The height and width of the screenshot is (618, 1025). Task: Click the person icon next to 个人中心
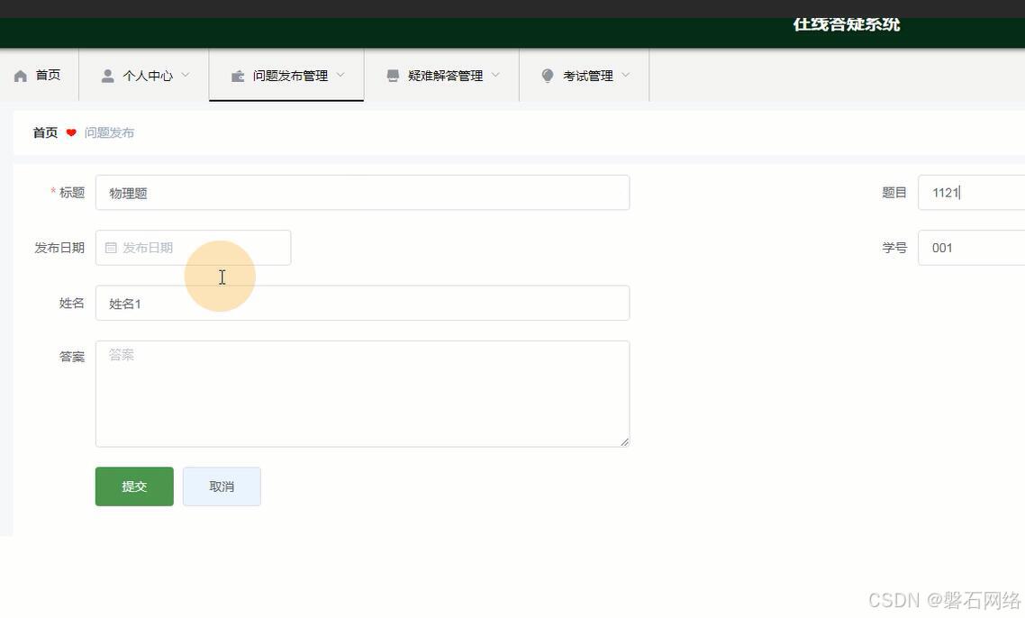pos(107,75)
